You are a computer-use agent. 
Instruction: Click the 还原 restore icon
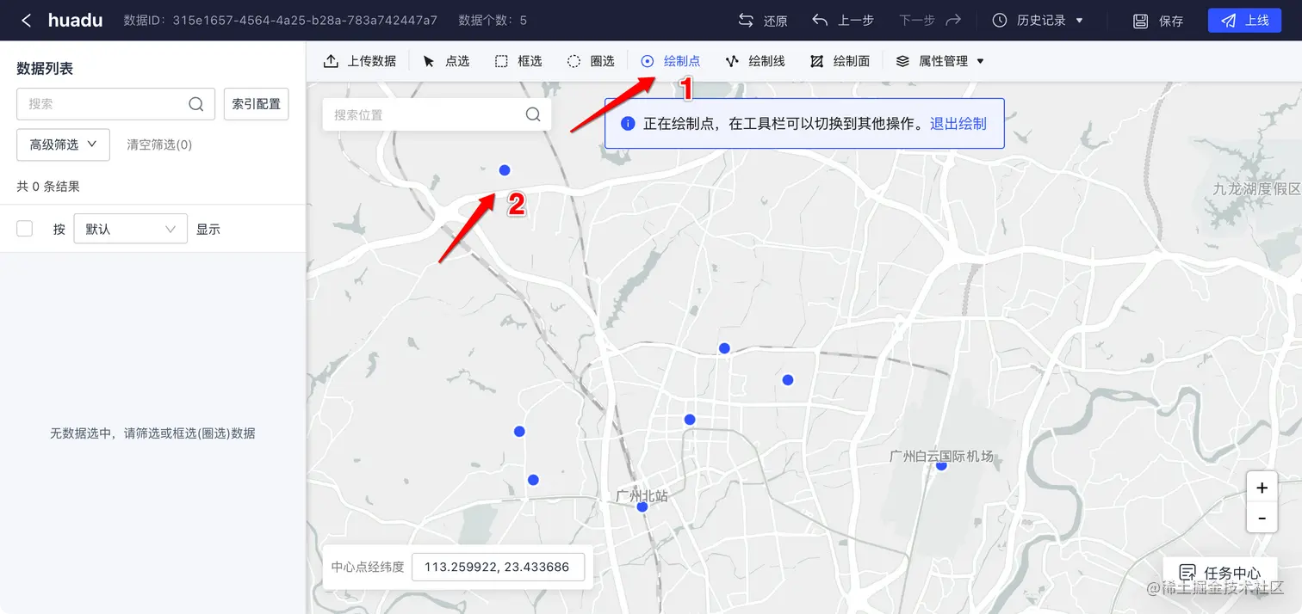click(x=746, y=20)
